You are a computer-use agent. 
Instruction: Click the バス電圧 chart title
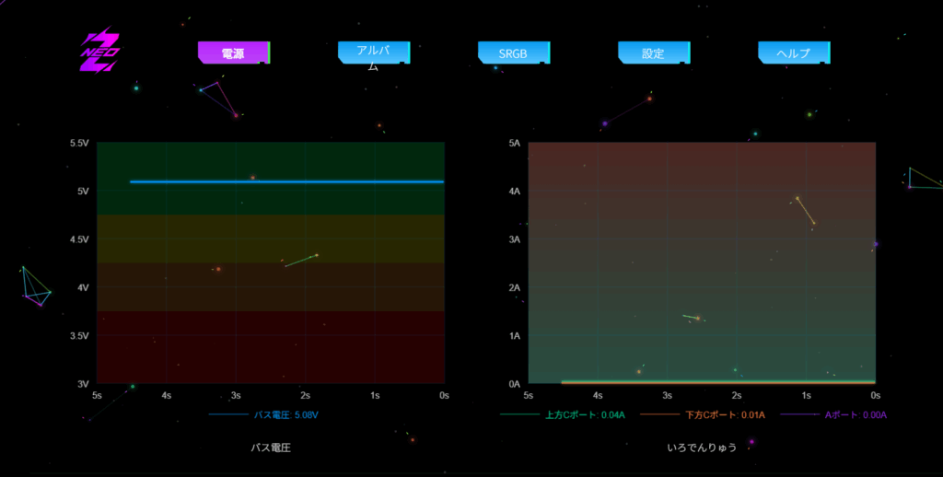coord(272,448)
